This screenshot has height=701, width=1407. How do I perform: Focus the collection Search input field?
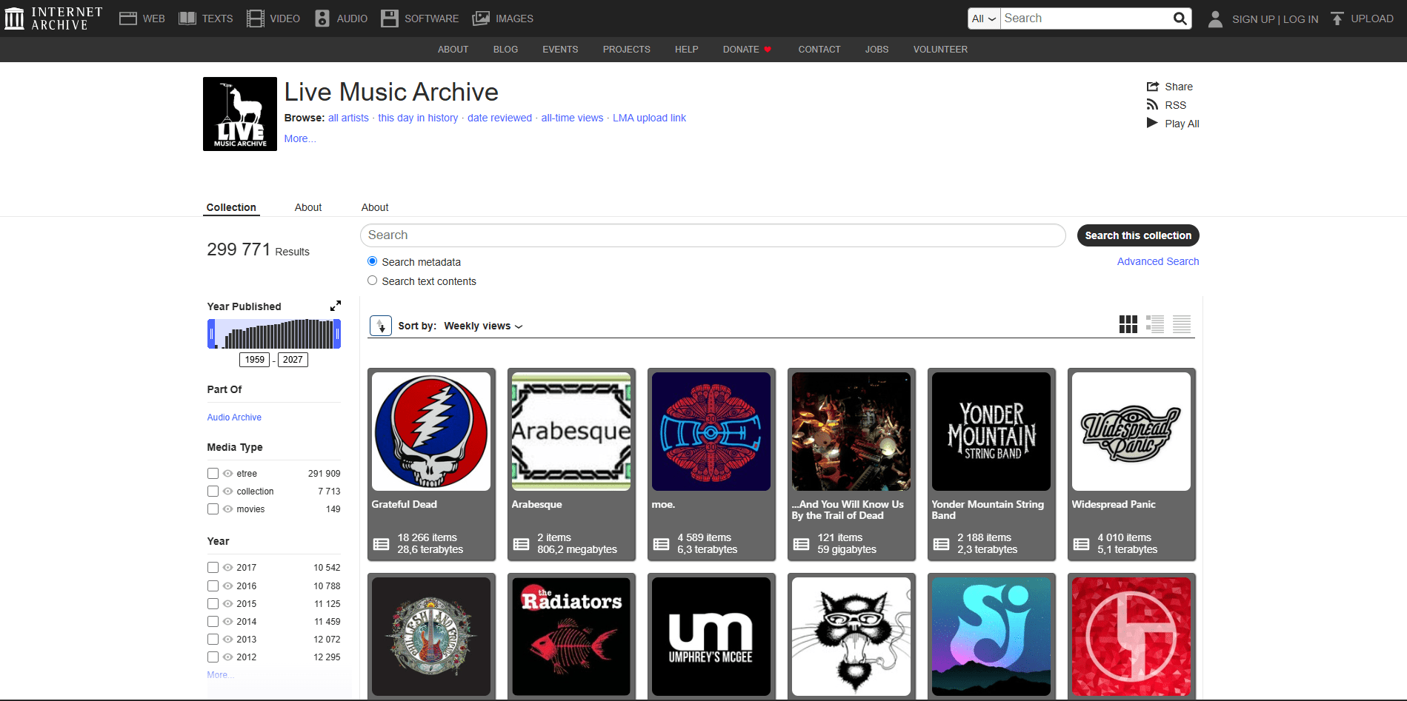713,235
